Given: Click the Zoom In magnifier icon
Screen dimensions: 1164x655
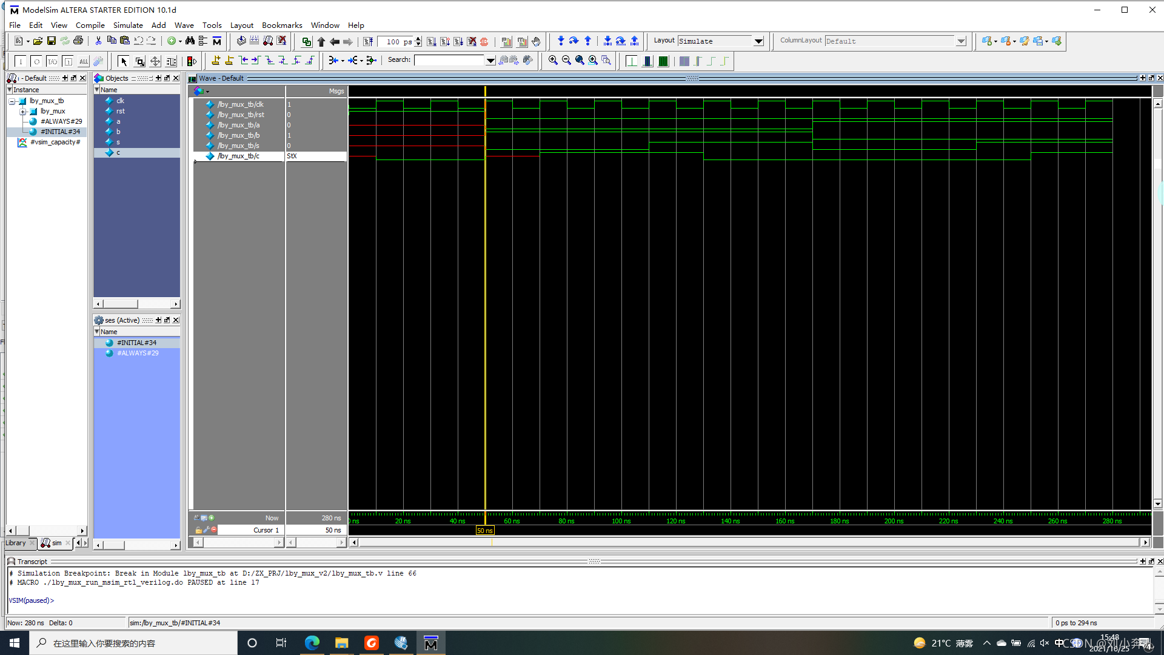Looking at the screenshot, I should [553, 61].
